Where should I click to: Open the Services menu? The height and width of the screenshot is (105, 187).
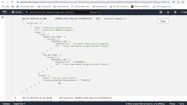(17, 12)
